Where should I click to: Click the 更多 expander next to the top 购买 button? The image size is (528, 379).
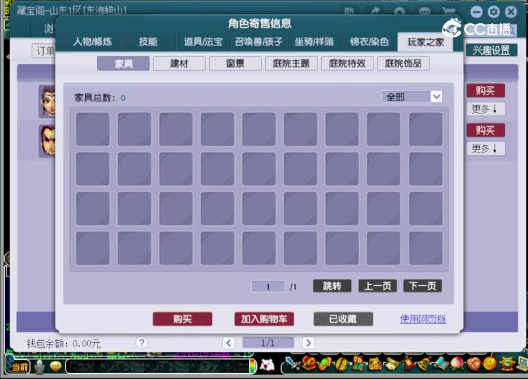point(485,109)
